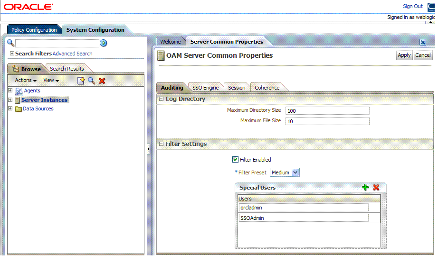This screenshot has height=263, width=448.
Task: Click the search text input field
Action: pyautogui.click(x=57, y=43)
